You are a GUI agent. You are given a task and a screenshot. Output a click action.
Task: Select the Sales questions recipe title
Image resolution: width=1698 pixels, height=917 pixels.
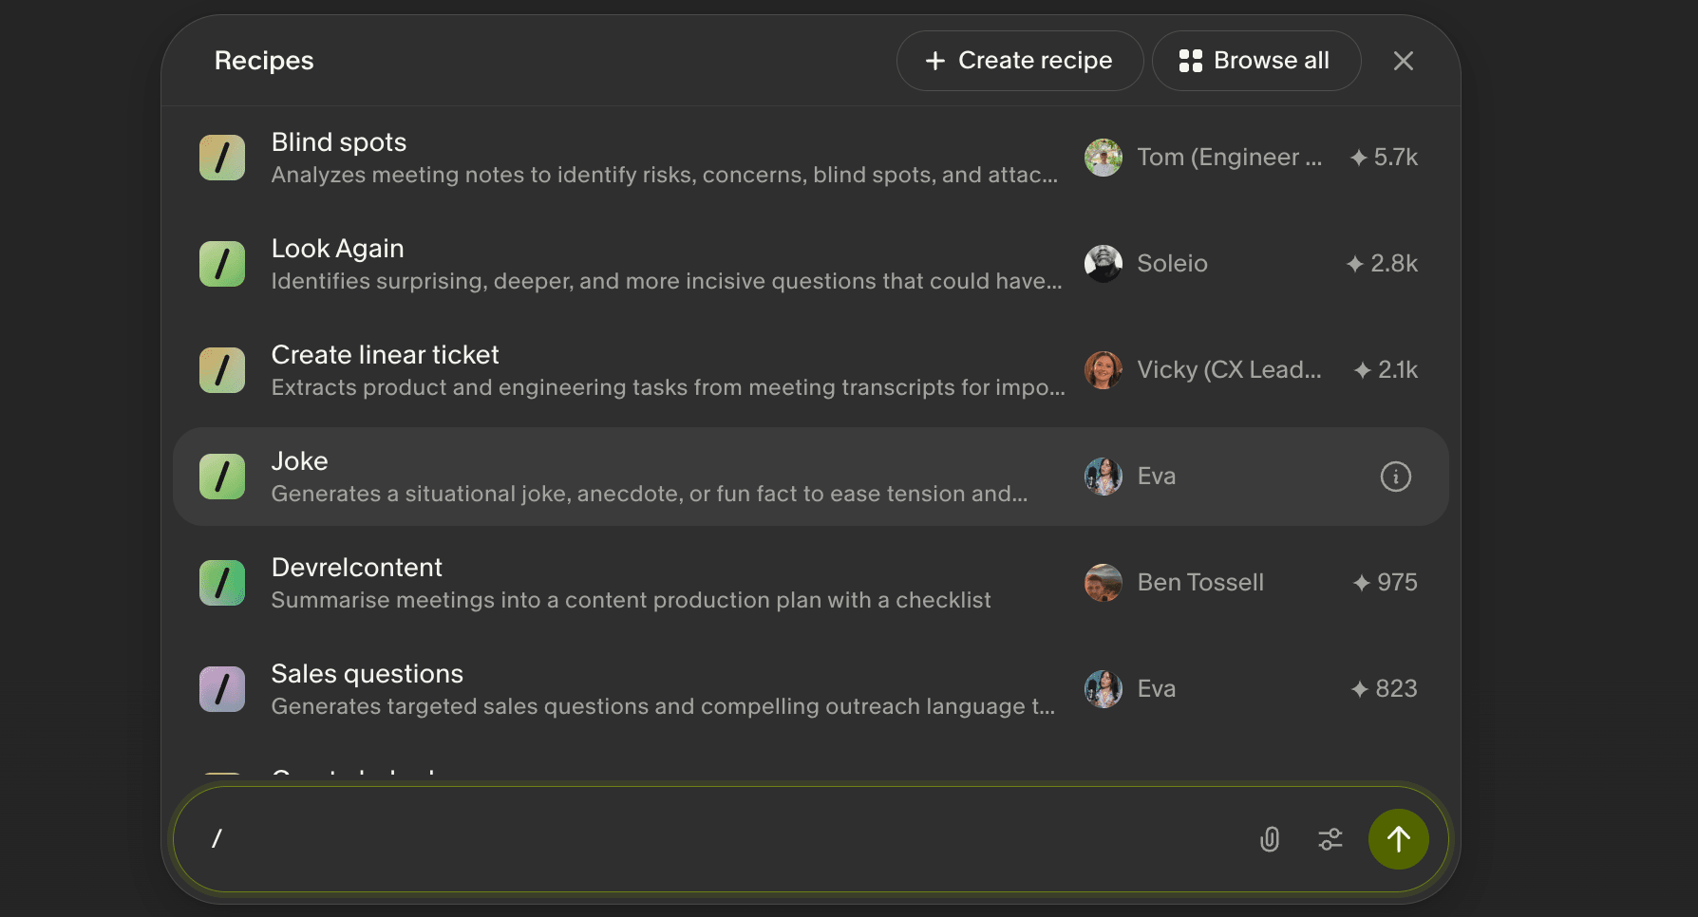pyautogui.click(x=368, y=674)
